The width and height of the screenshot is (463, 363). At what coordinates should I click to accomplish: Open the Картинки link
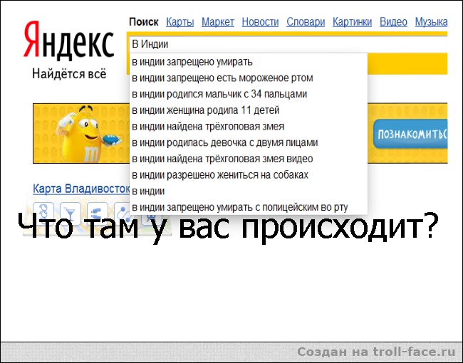353,22
